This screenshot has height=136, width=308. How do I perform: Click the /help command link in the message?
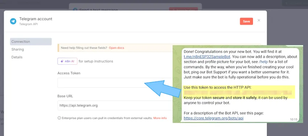pos(263,62)
